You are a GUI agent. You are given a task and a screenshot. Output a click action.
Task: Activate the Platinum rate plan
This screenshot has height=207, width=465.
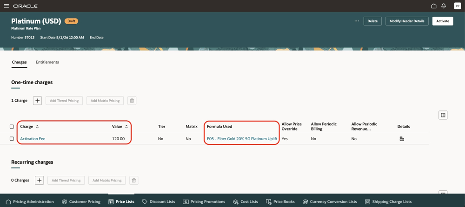[x=443, y=21]
